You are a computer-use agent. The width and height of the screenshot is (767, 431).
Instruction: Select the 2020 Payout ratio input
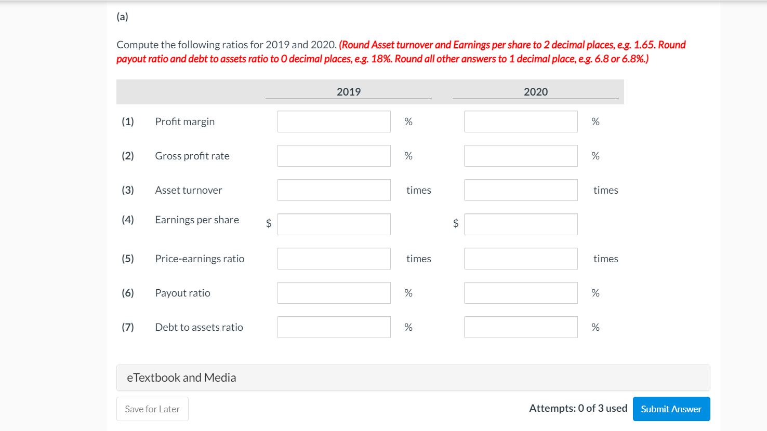[x=520, y=292]
